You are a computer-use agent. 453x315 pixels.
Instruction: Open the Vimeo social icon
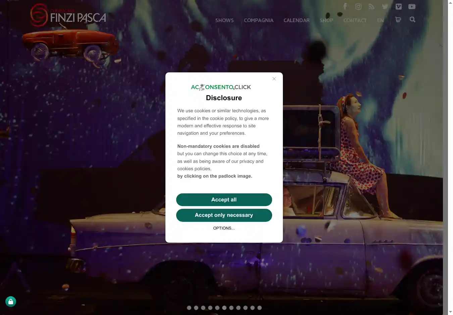click(398, 6)
